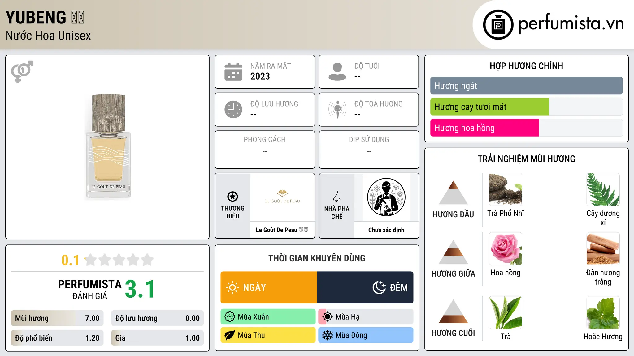Click the Độ Tuổi age label
634x356 pixels.
367,66
